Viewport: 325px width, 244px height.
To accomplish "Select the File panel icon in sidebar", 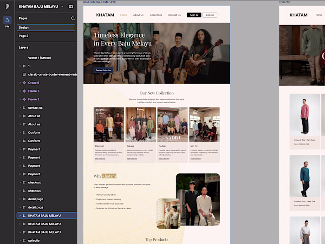I will pos(7,20).
